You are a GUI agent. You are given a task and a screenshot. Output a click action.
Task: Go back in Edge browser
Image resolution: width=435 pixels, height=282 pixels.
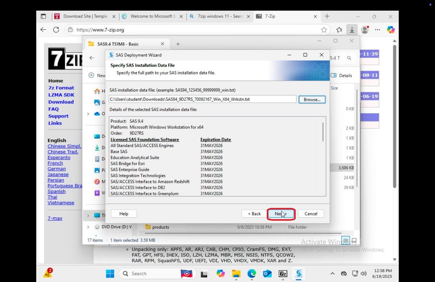point(43,30)
